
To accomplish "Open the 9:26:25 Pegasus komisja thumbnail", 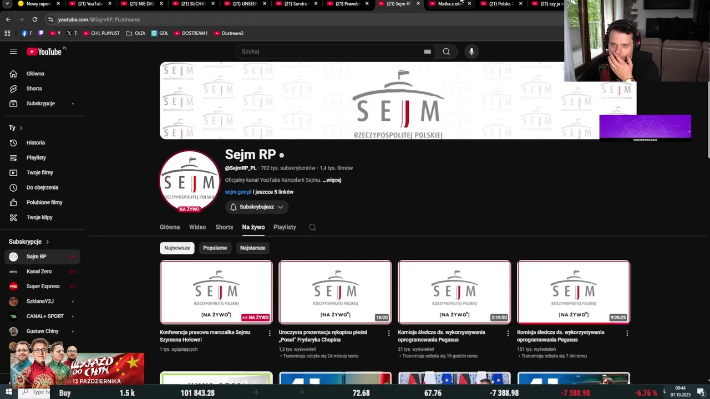I will coord(574,292).
